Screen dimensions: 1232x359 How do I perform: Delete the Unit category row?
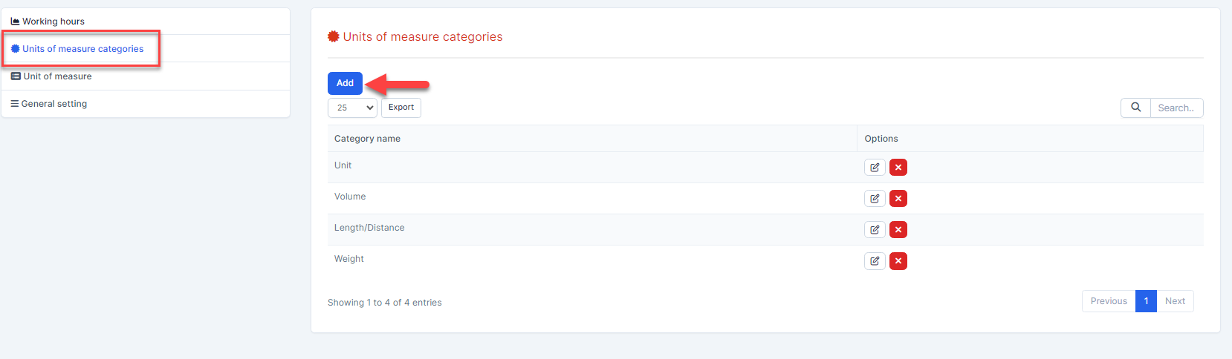898,168
